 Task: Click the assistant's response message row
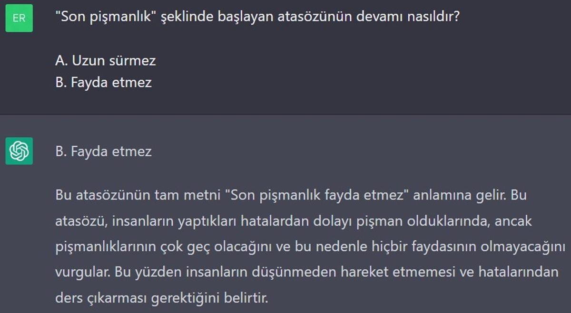click(x=285, y=214)
